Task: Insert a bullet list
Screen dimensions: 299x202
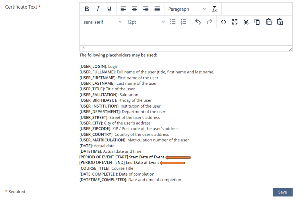Action: pos(173,22)
